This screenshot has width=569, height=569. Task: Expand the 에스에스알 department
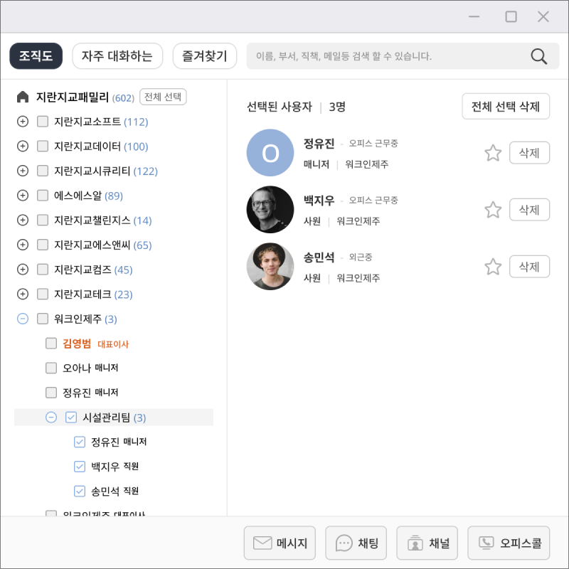pos(22,196)
